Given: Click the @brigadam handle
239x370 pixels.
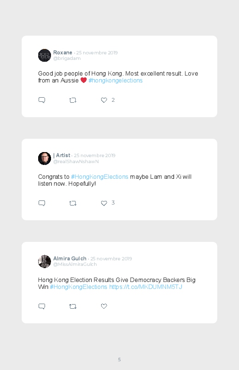Looking at the screenshot, I should click(x=67, y=59).
